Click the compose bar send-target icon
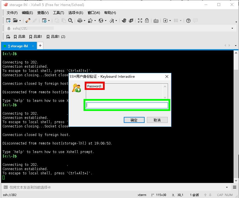Image resolution: width=239 pixels, height=198 pixels. tap(5, 187)
